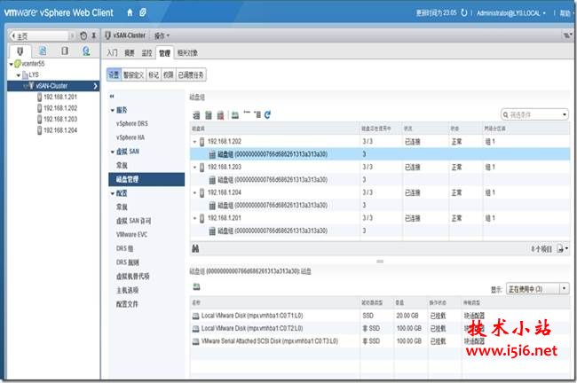Open the 正在使用中 (3) display dropdown

[x=537, y=289]
